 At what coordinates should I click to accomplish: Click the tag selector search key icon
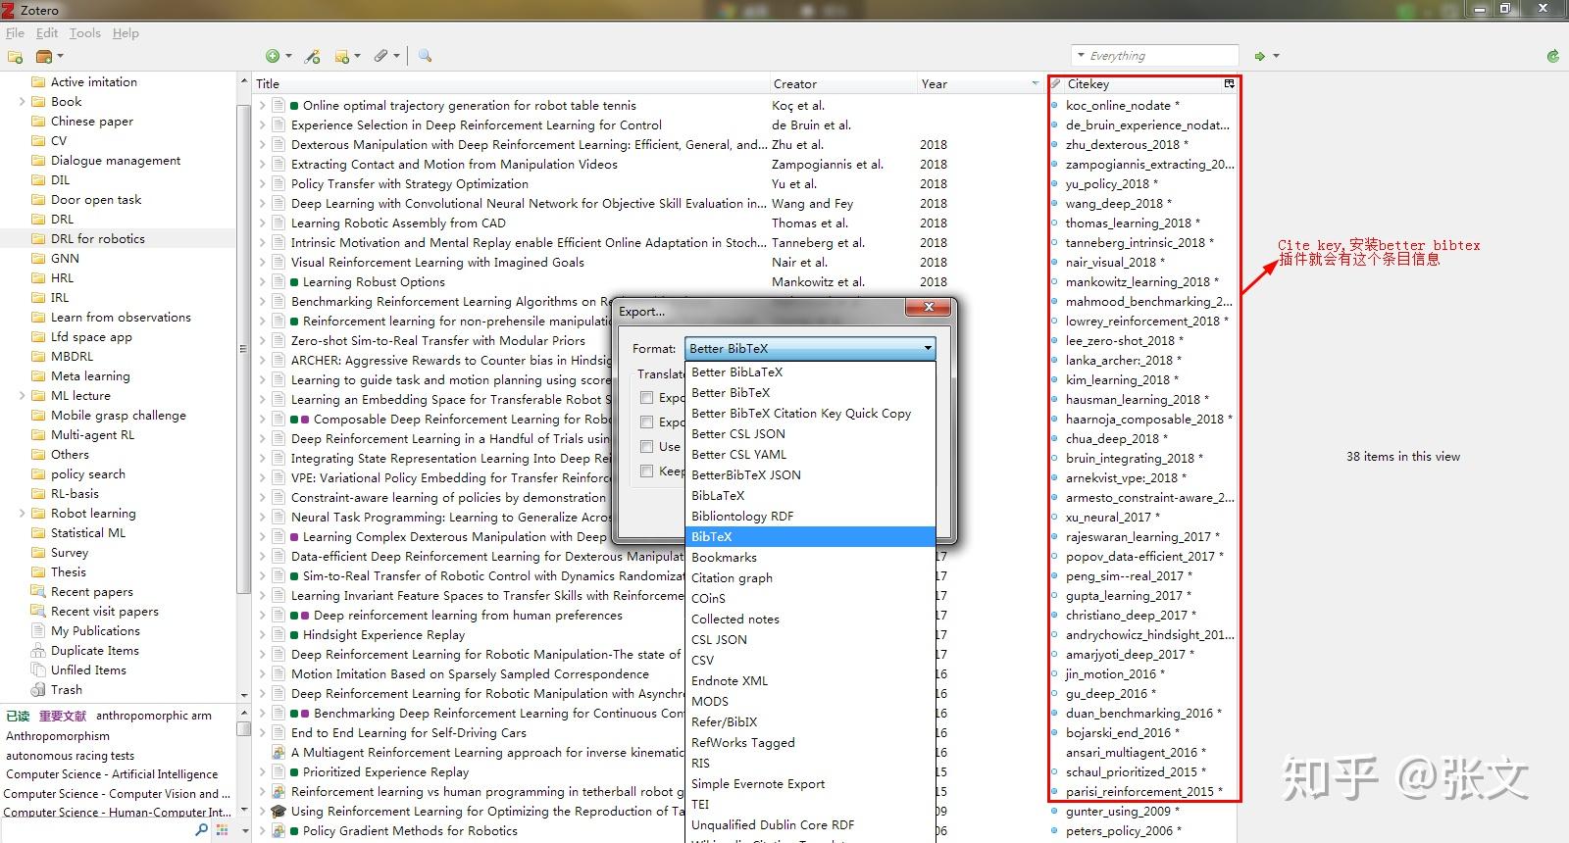(x=201, y=830)
